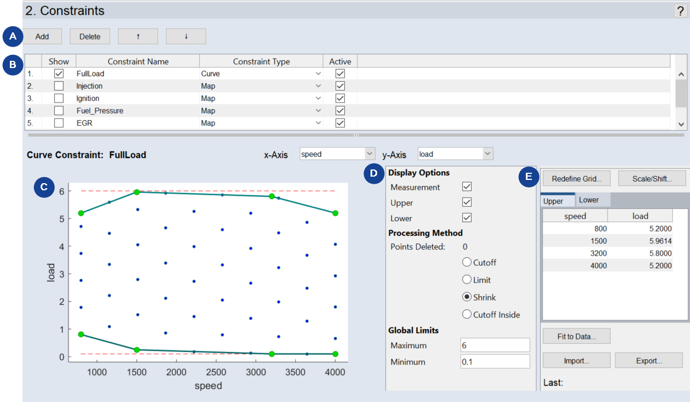Click the Maximum global limit field
This screenshot has width=690, height=402.
(x=495, y=345)
